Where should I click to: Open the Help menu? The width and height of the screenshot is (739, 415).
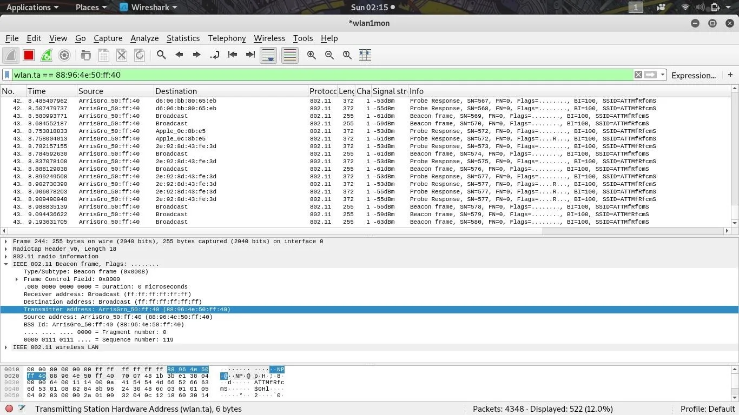pos(329,38)
